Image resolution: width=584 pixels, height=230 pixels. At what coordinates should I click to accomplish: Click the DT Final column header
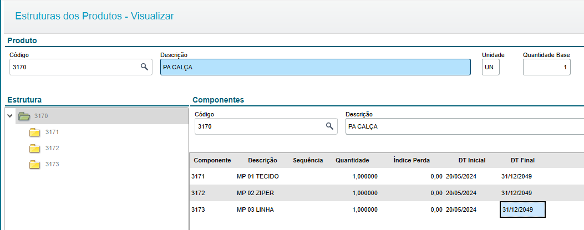tap(522, 160)
